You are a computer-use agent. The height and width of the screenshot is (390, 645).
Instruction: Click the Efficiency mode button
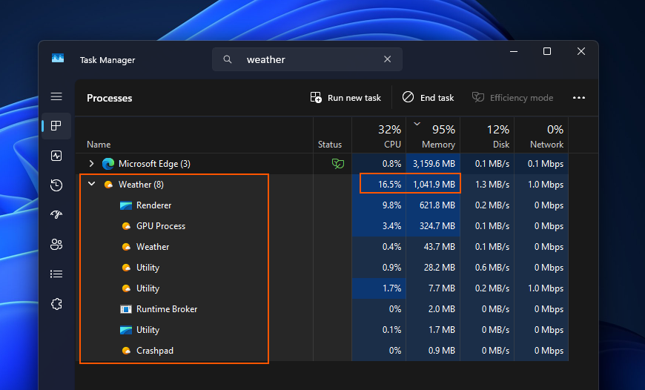(512, 98)
